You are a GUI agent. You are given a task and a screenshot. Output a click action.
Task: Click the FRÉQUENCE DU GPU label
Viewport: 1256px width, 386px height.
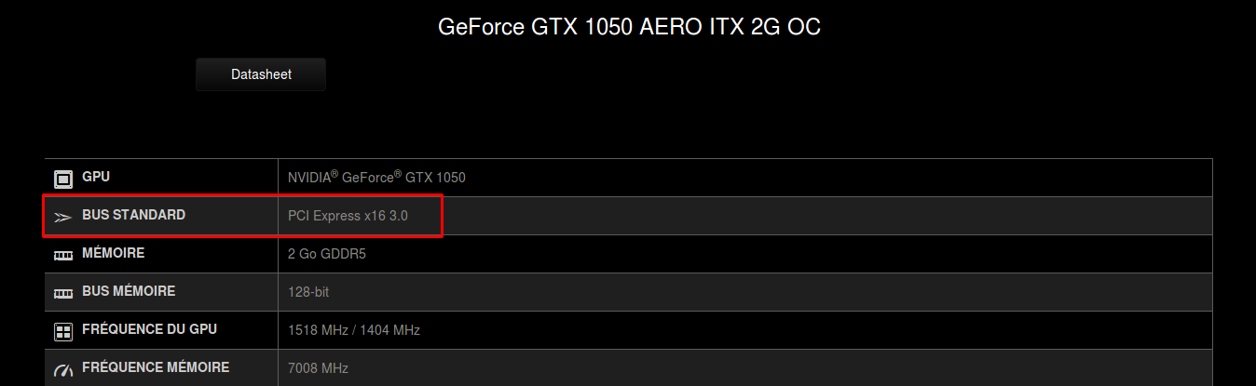point(150,329)
